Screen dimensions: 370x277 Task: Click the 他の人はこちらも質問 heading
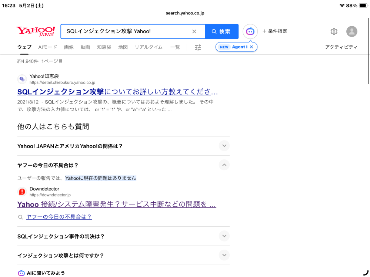point(53,126)
